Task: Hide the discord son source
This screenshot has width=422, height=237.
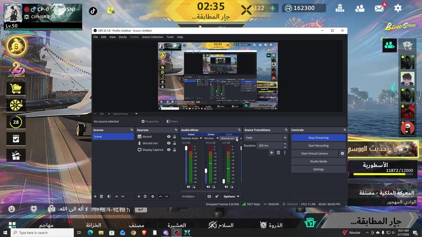Action: pyautogui.click(x=169, y=143)
